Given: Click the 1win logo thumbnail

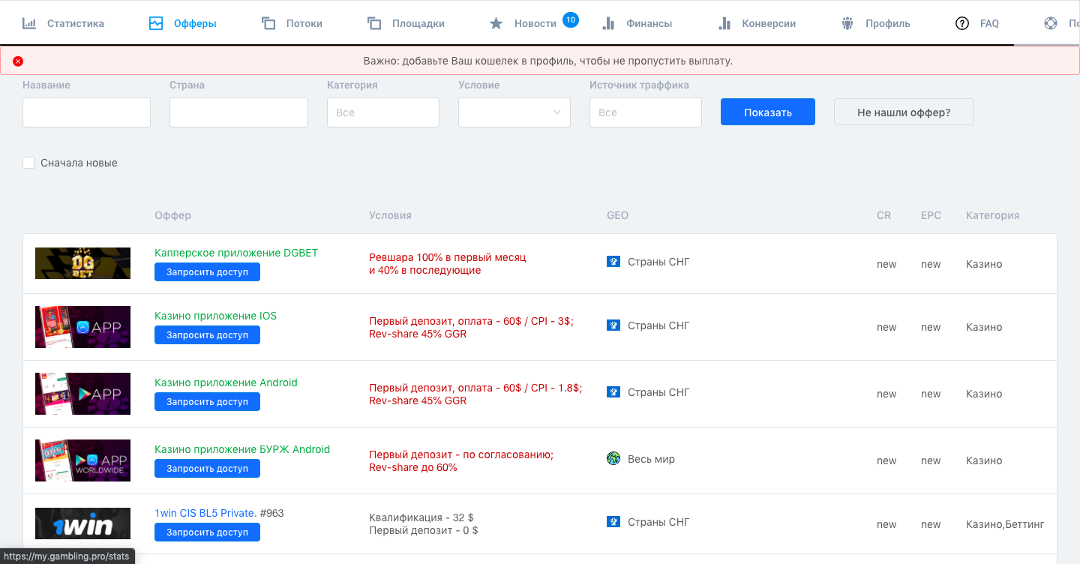Looking at the screenshot, I should click(82, 523).
